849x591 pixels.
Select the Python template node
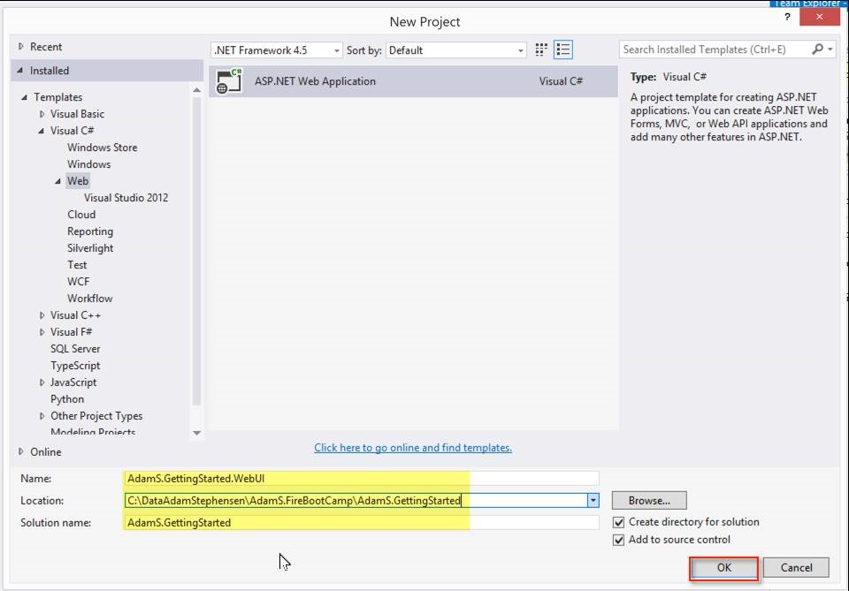coord(67,399)
